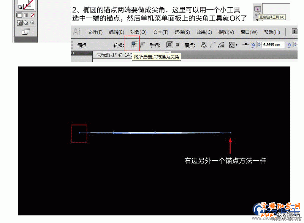Select the Direct Selection tool
Image resolution: width=304 pixels, height=223 pixels.
258,9
